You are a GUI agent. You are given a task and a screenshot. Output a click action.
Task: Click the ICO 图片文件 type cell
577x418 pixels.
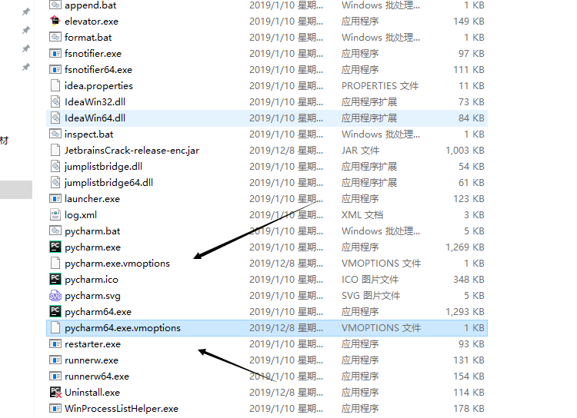pyautogui.click(x=370, y=280)
